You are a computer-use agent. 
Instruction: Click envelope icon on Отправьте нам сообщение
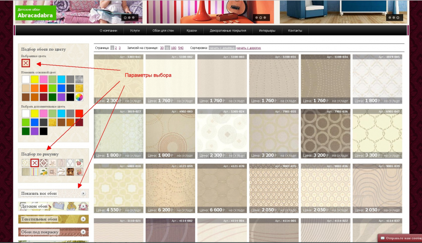point(383,238)
